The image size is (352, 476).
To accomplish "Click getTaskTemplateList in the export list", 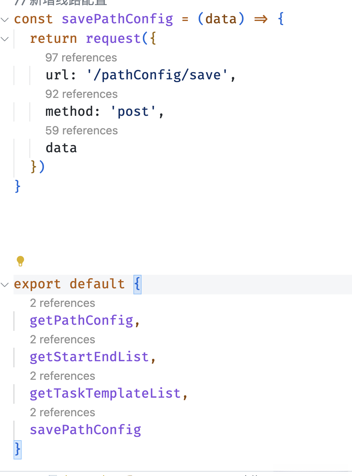I will [x=105, y=394].
